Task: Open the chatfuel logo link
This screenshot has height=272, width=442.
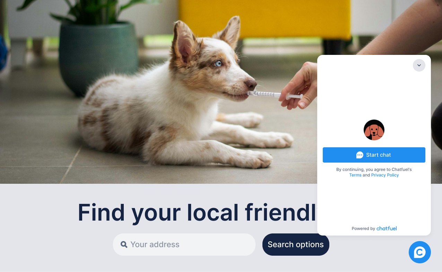Action: (387, 229)
